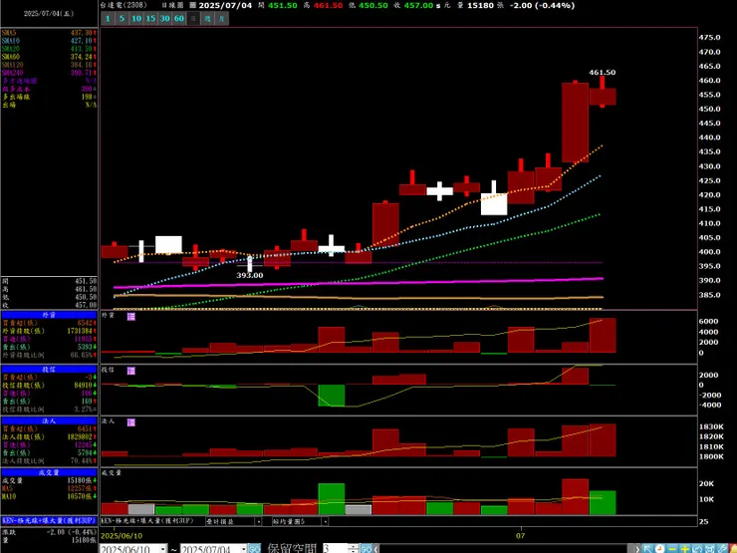Adjust the reserved space stepper arrows
Screen dimensions: 737x553
pyautogui.click(x=354, y=549)
